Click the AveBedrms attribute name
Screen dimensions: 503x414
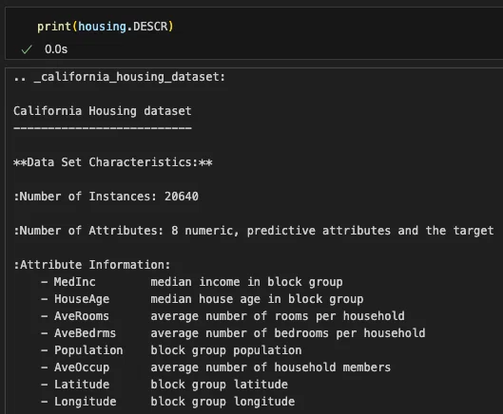[x=85, y=333]
